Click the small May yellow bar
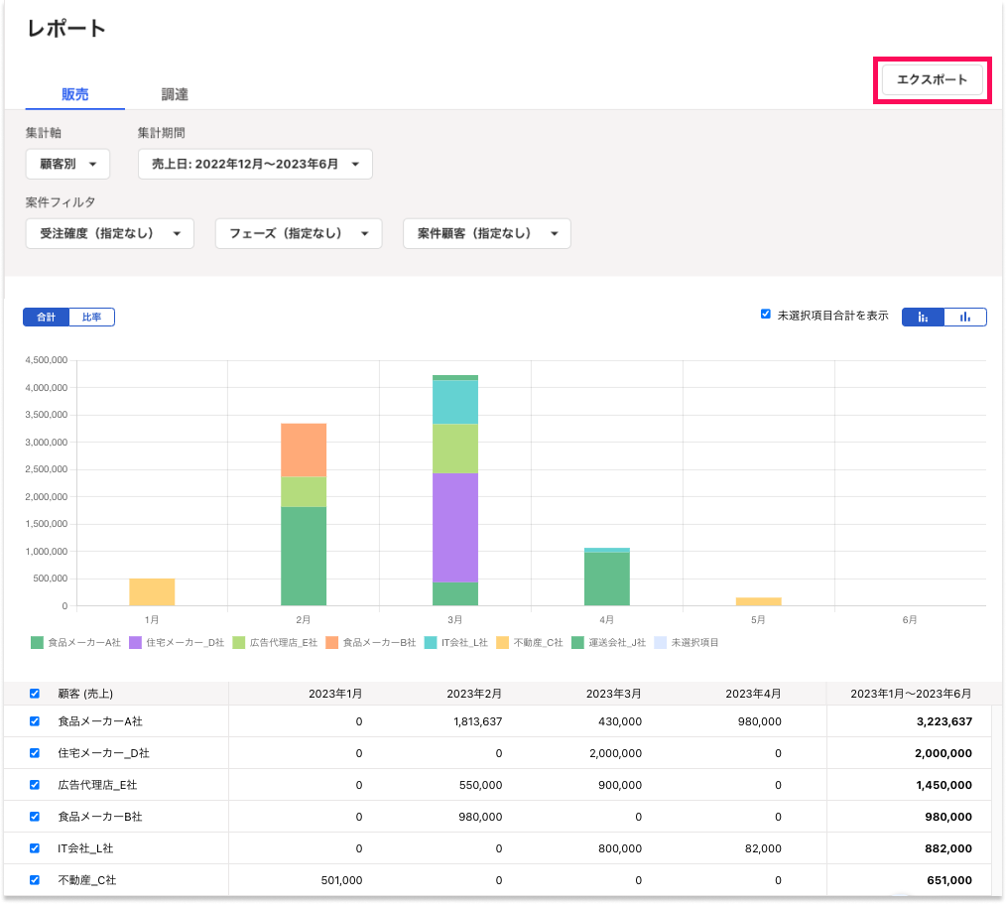Screen dimensions: 1006x904 [x=758, y=601]
